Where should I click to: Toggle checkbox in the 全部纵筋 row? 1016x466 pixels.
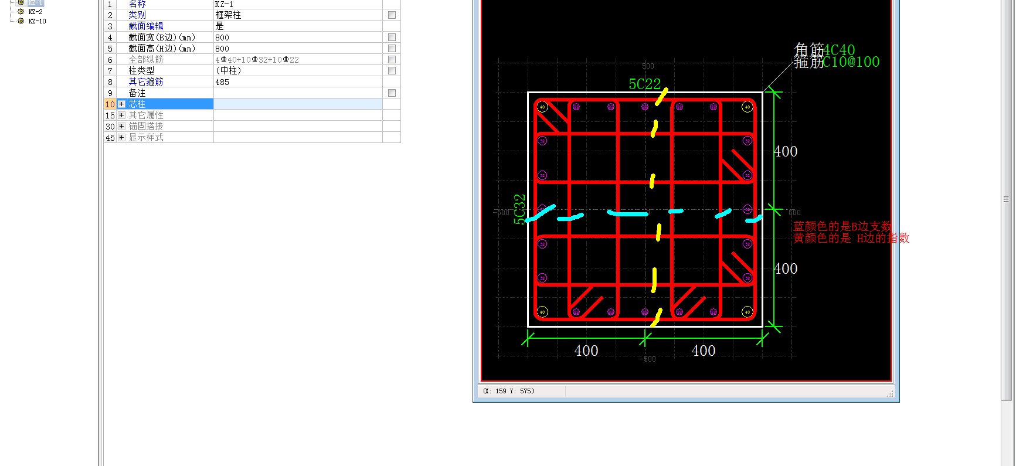[x=392, y=59]
